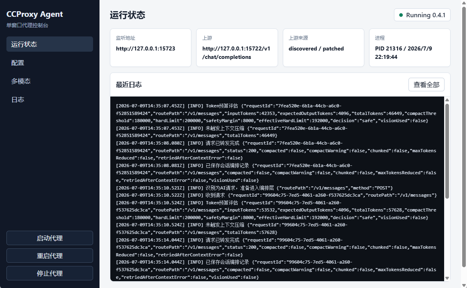Screen dimensions: 467x288
Task: Open the 多模态 sidebar page
Action: point(49,81)
